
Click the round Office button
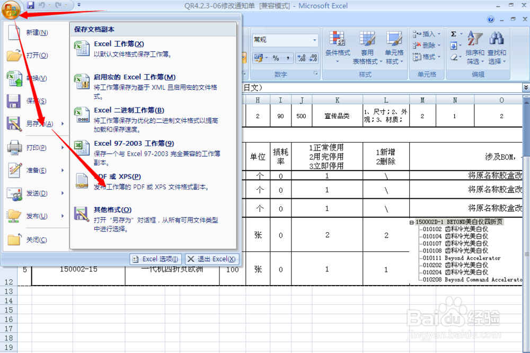[11, 10]
